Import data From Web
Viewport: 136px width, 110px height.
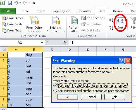(x=12, y=24)
